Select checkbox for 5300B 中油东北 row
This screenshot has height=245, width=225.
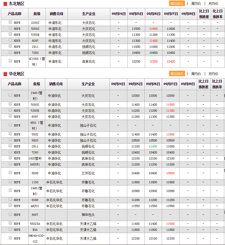coord(10,34)
